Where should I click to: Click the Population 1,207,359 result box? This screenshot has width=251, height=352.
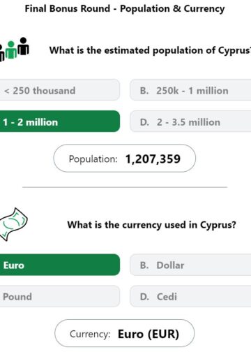coord(125,159)
